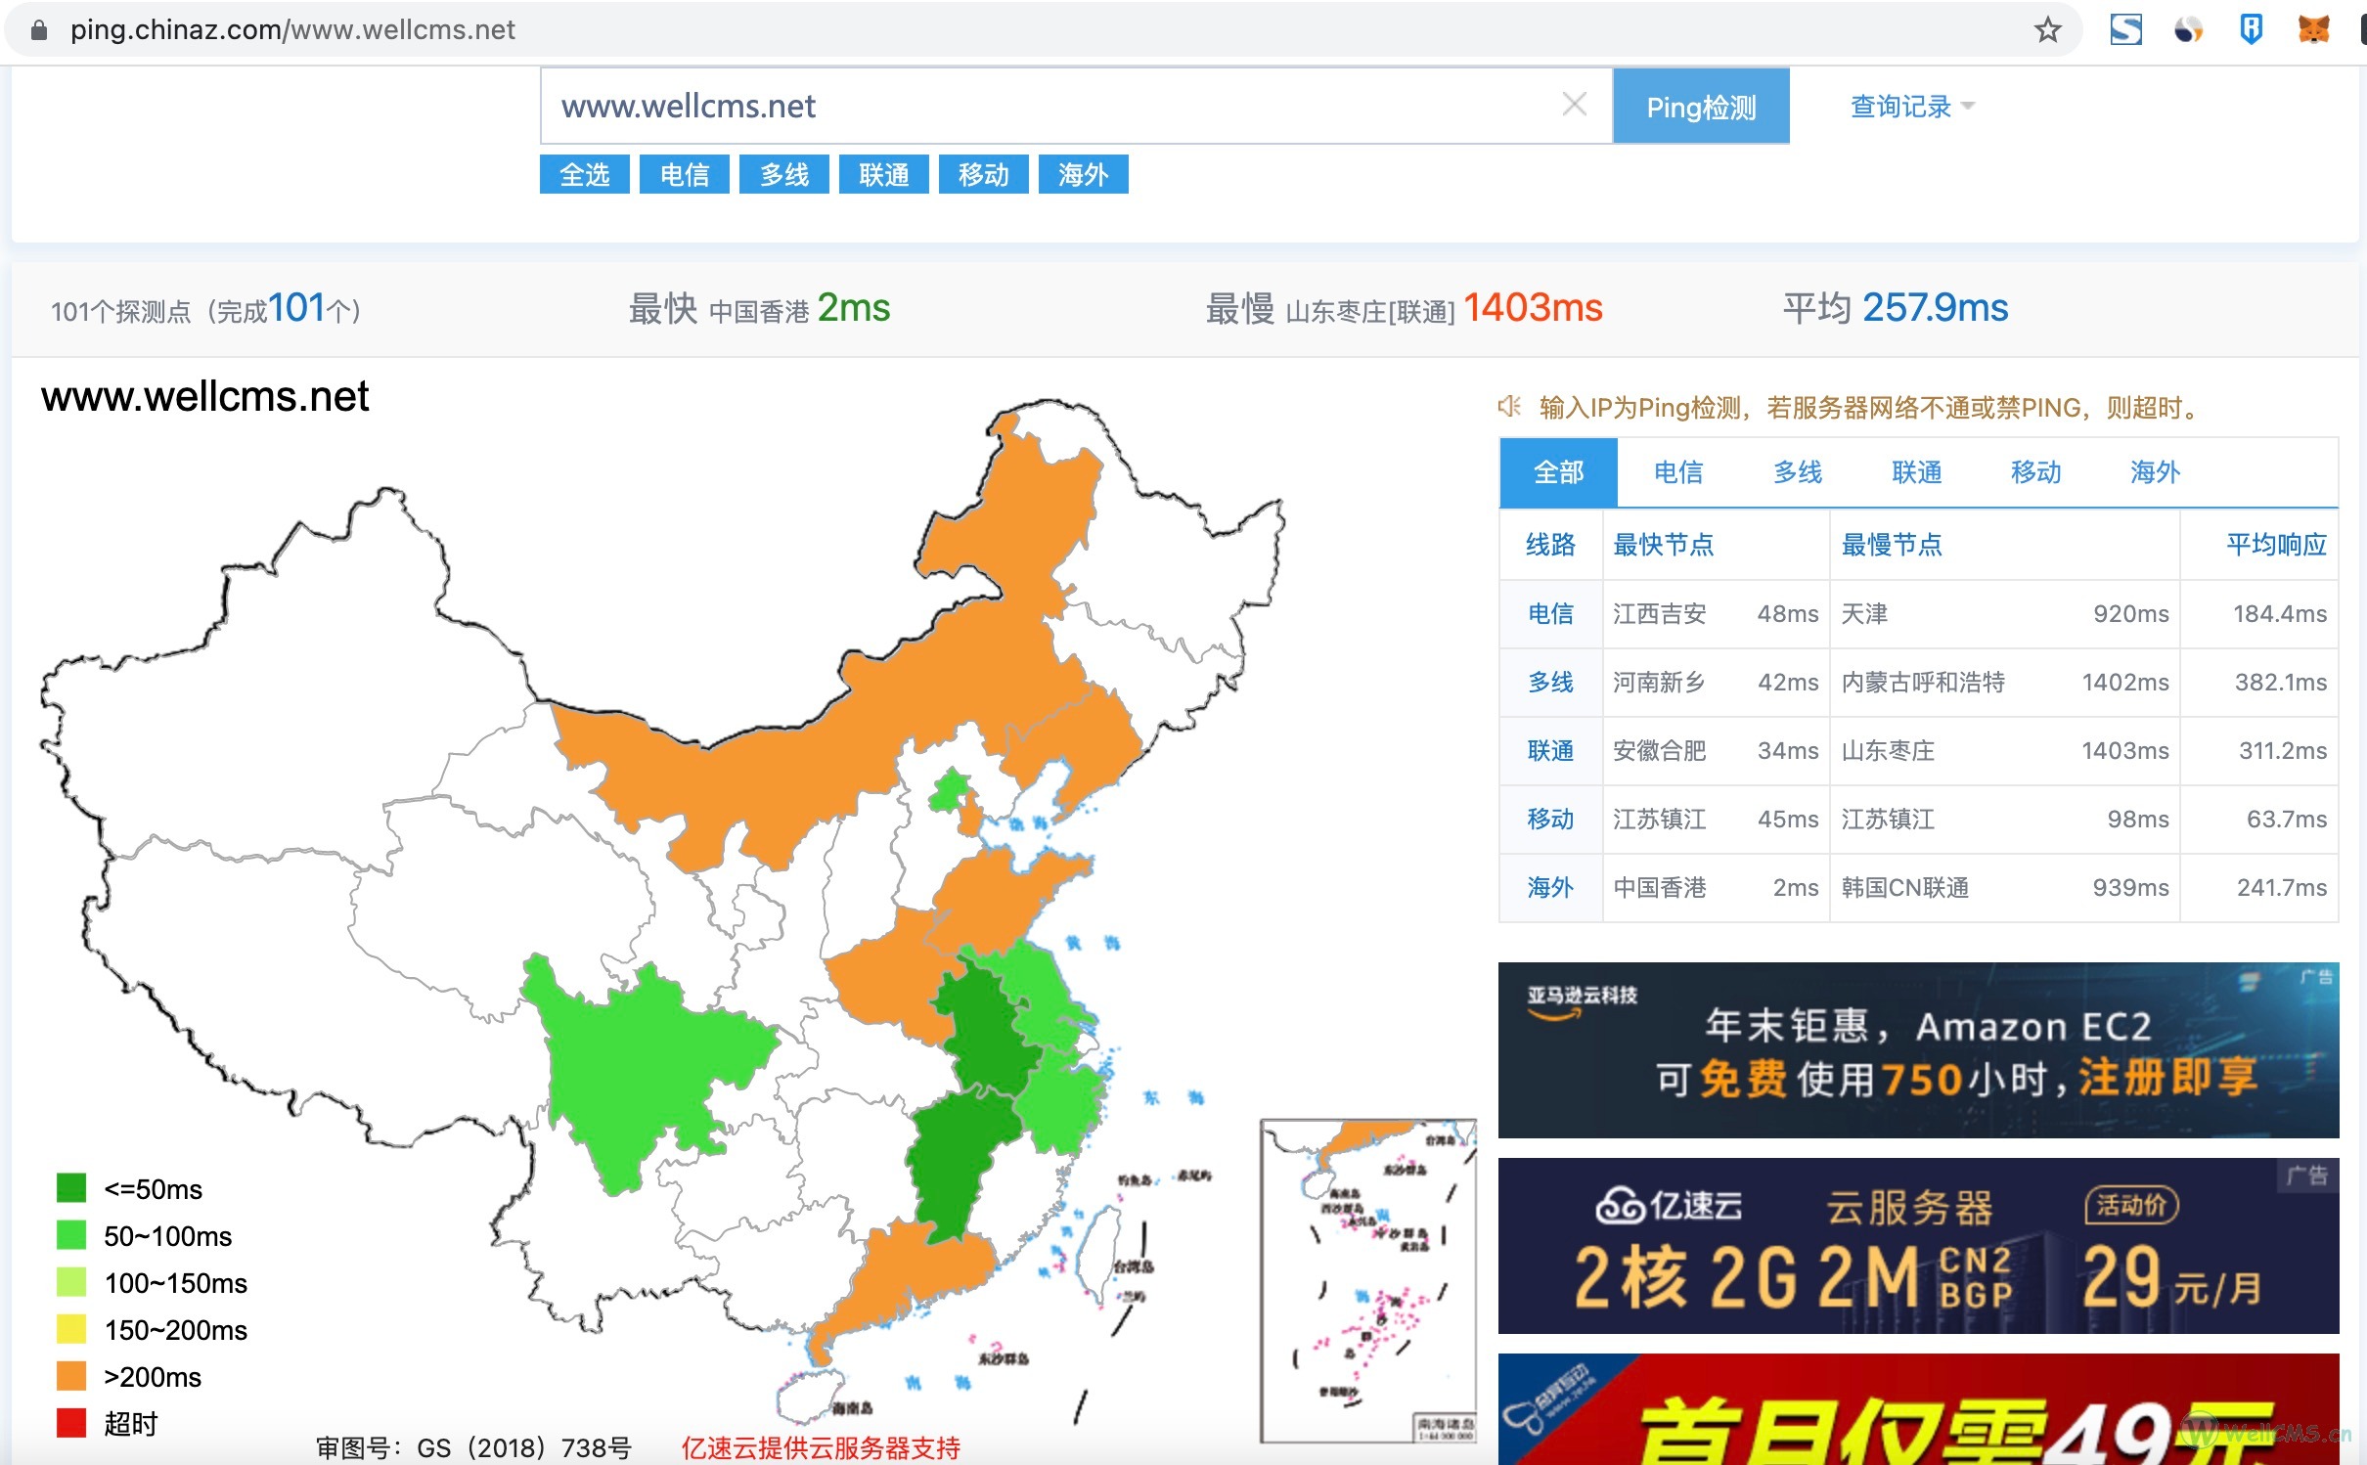
Task: Click the speaker notice icon above table
Action: [1509, 406]
